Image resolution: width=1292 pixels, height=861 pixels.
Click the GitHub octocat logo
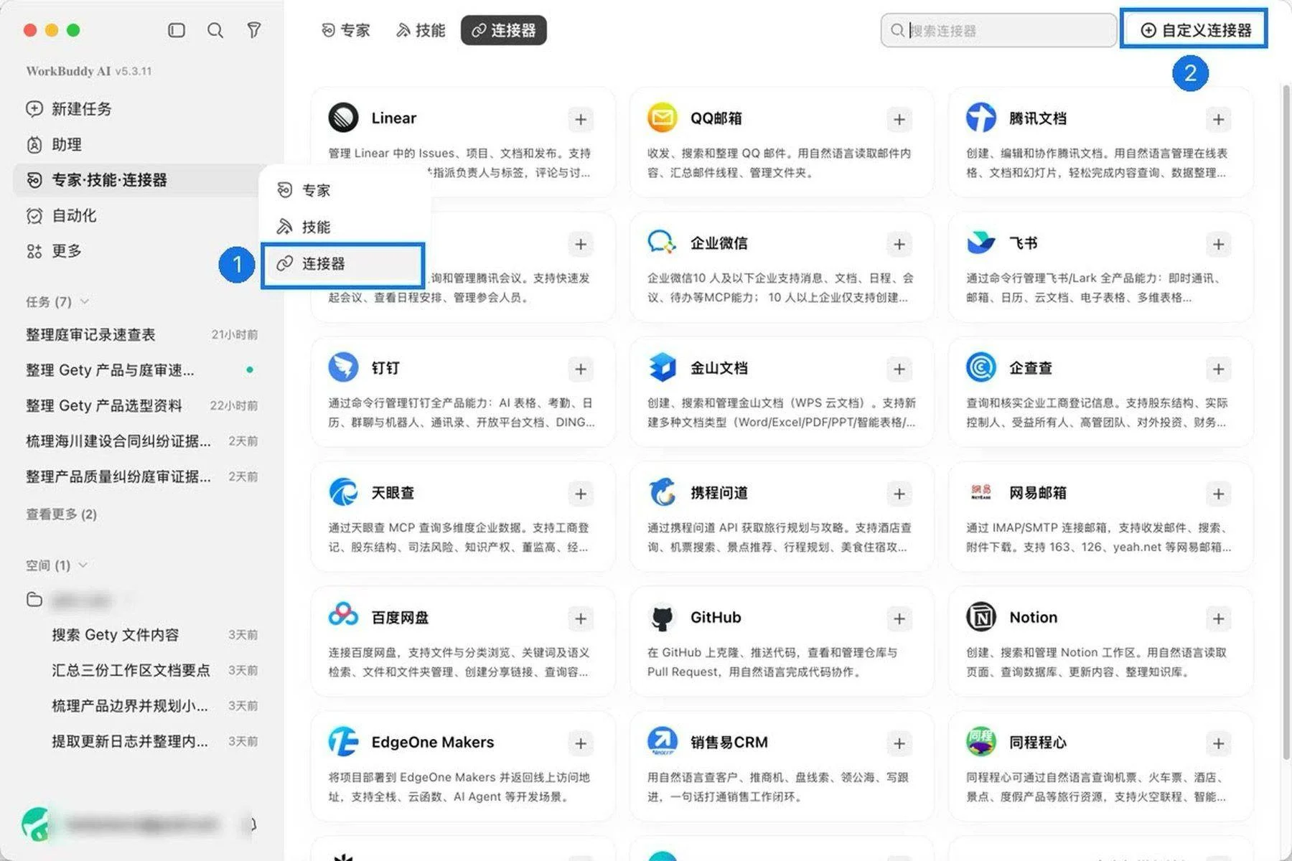coord(662,617)
